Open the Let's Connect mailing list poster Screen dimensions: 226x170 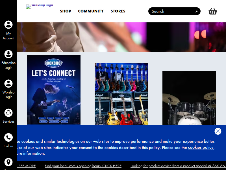pyautogui.click(x=54, y=90)
